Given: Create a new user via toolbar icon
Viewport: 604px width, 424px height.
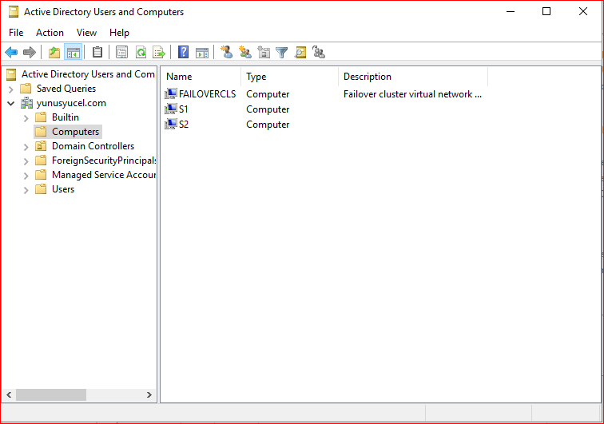Looking at the screenshot, I should point(227,52).
